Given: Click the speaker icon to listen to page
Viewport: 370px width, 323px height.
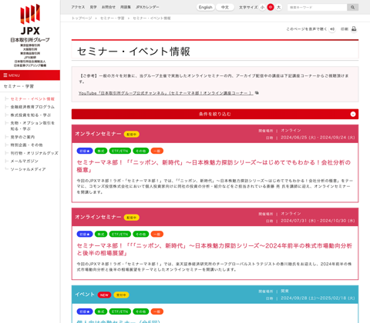Looking at the screenshot, I should (x=332, y=29).
